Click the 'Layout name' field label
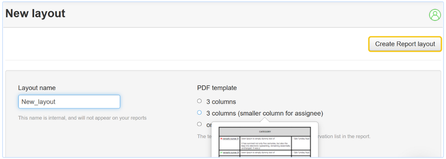Image resolution: width=446 pixels, height=159 pixels. coord(37,88)
